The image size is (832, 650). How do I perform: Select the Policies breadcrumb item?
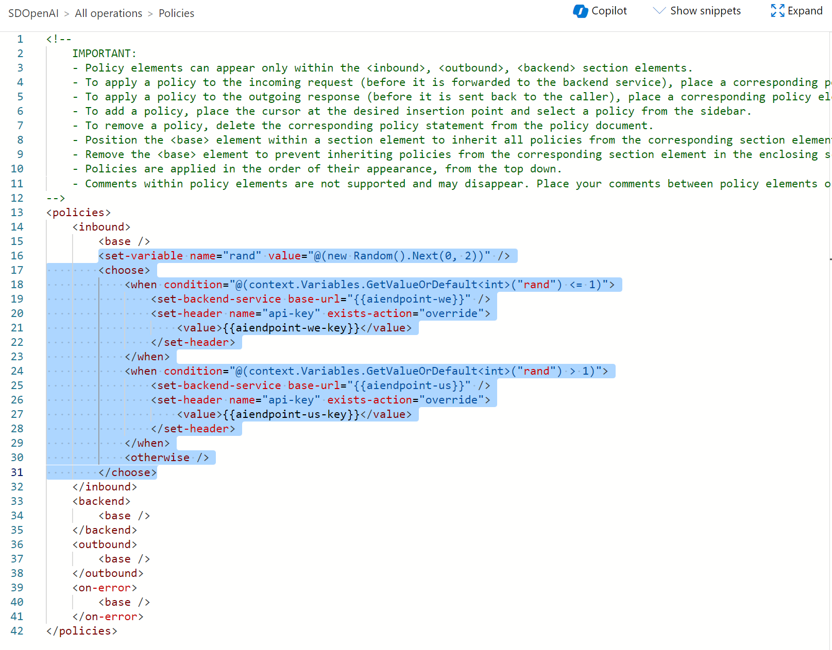coord(176,13)
